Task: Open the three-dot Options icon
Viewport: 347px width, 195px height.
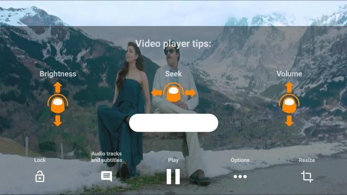Action: (240, 177)
